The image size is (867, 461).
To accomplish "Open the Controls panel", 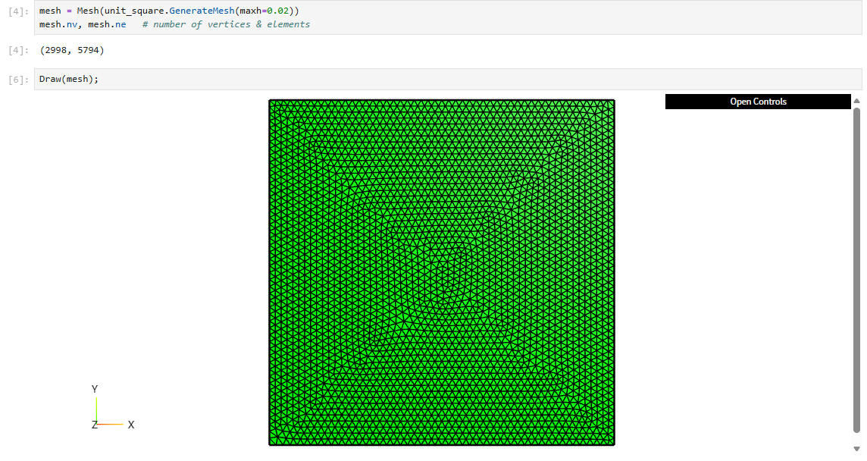I will [758, 102].
